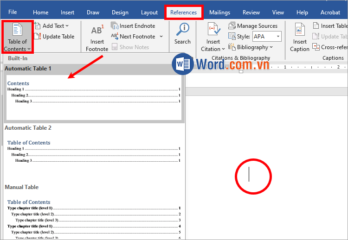Click the Insert Citation icon

(213, 30)
